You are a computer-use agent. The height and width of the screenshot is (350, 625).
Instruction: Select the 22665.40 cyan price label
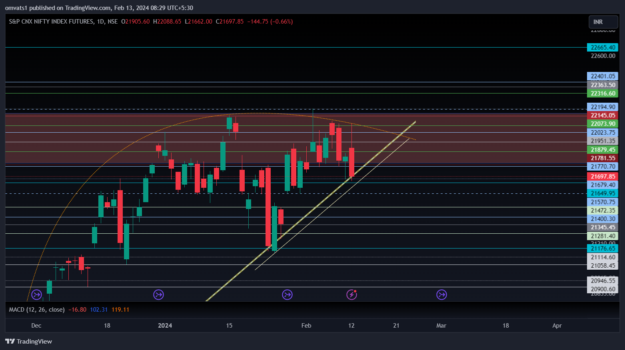pyautogui.click(x=602, y=48)
